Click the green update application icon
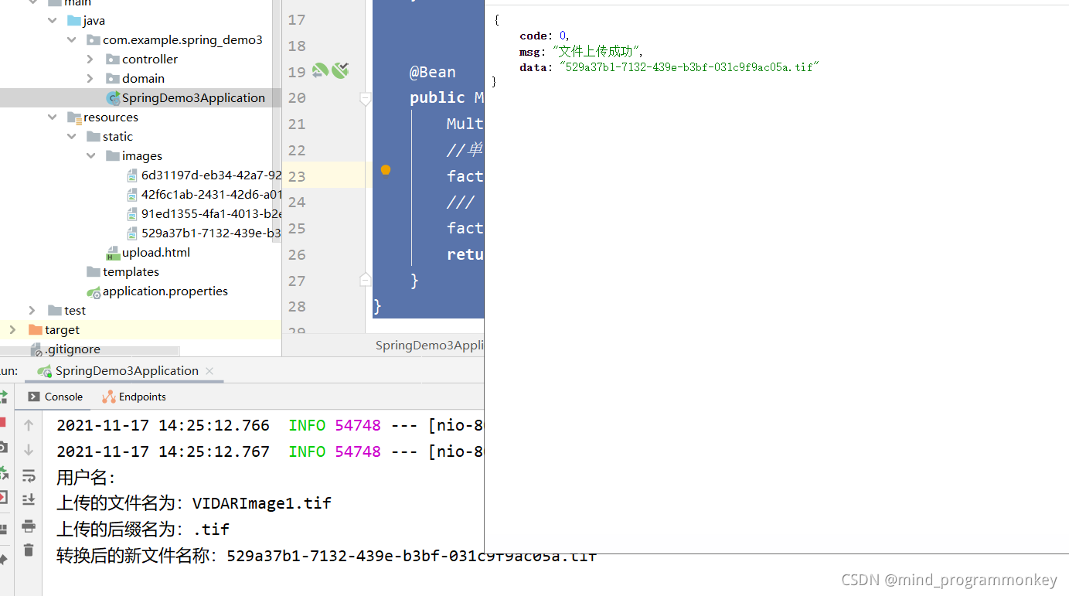Viewport: 1069px width, 596px height. coord(3,472)
